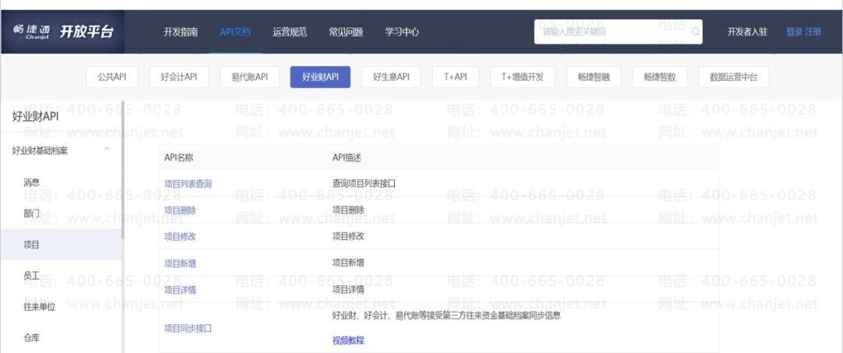Viewport: 843px width, 353px height.
Task: Click the Chanjet 开放平台 logo
Action: click(63, 32)
